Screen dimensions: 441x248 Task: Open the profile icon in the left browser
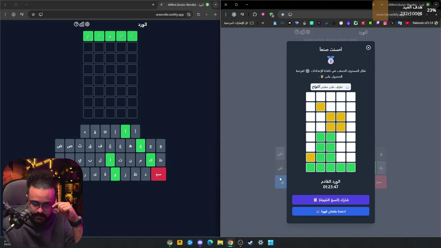click(x=13, y=14)
